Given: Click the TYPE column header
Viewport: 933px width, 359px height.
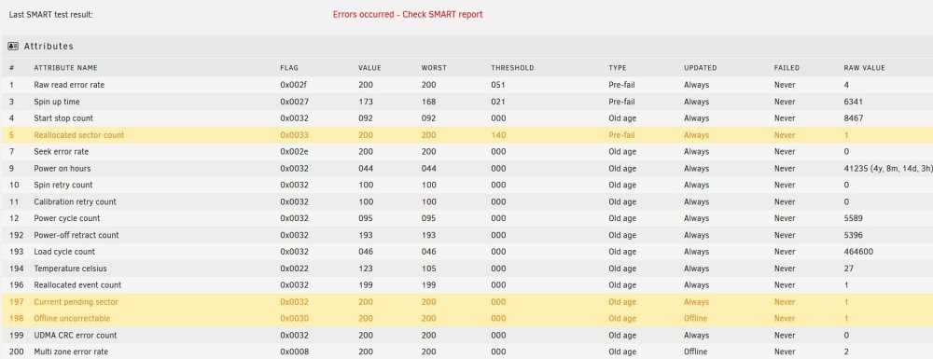Looking at the screenshot, I should [618, 68].
